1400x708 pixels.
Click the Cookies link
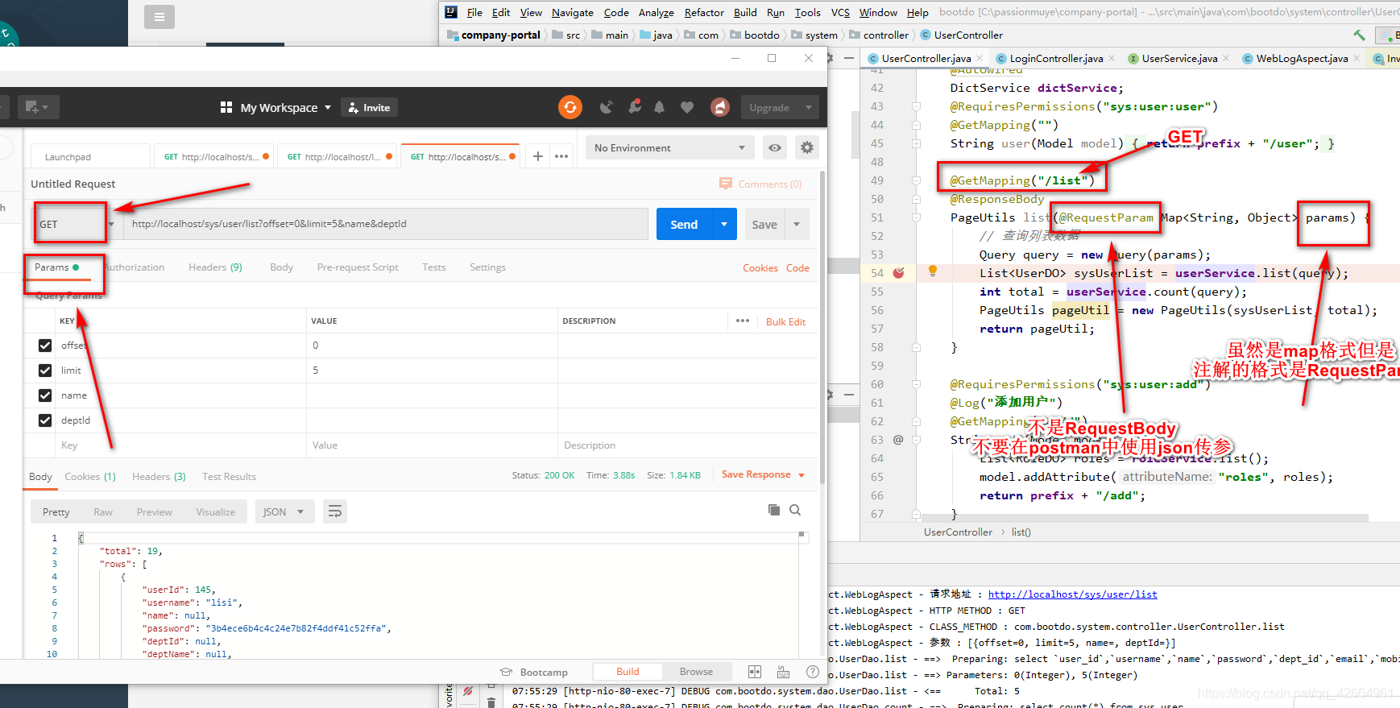tap(760, 268)
